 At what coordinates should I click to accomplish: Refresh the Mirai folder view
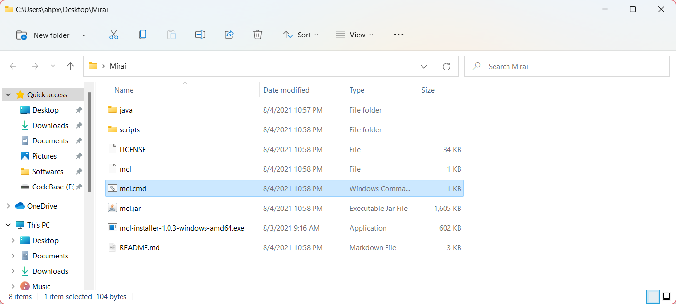(x=447, y=66)
